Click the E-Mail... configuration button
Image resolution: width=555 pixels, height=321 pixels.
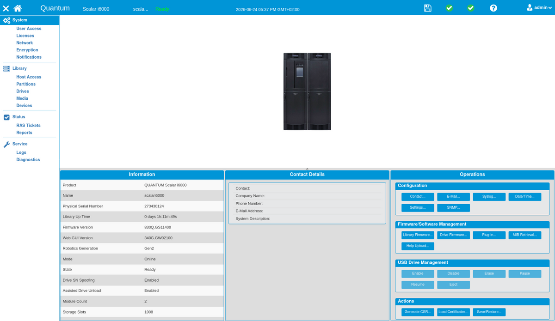(x=453, y=197)
